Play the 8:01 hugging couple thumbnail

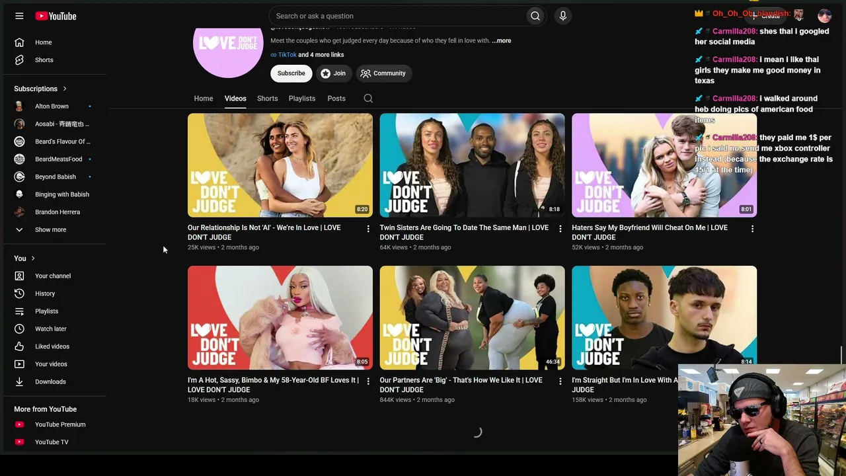click(664, 165)
